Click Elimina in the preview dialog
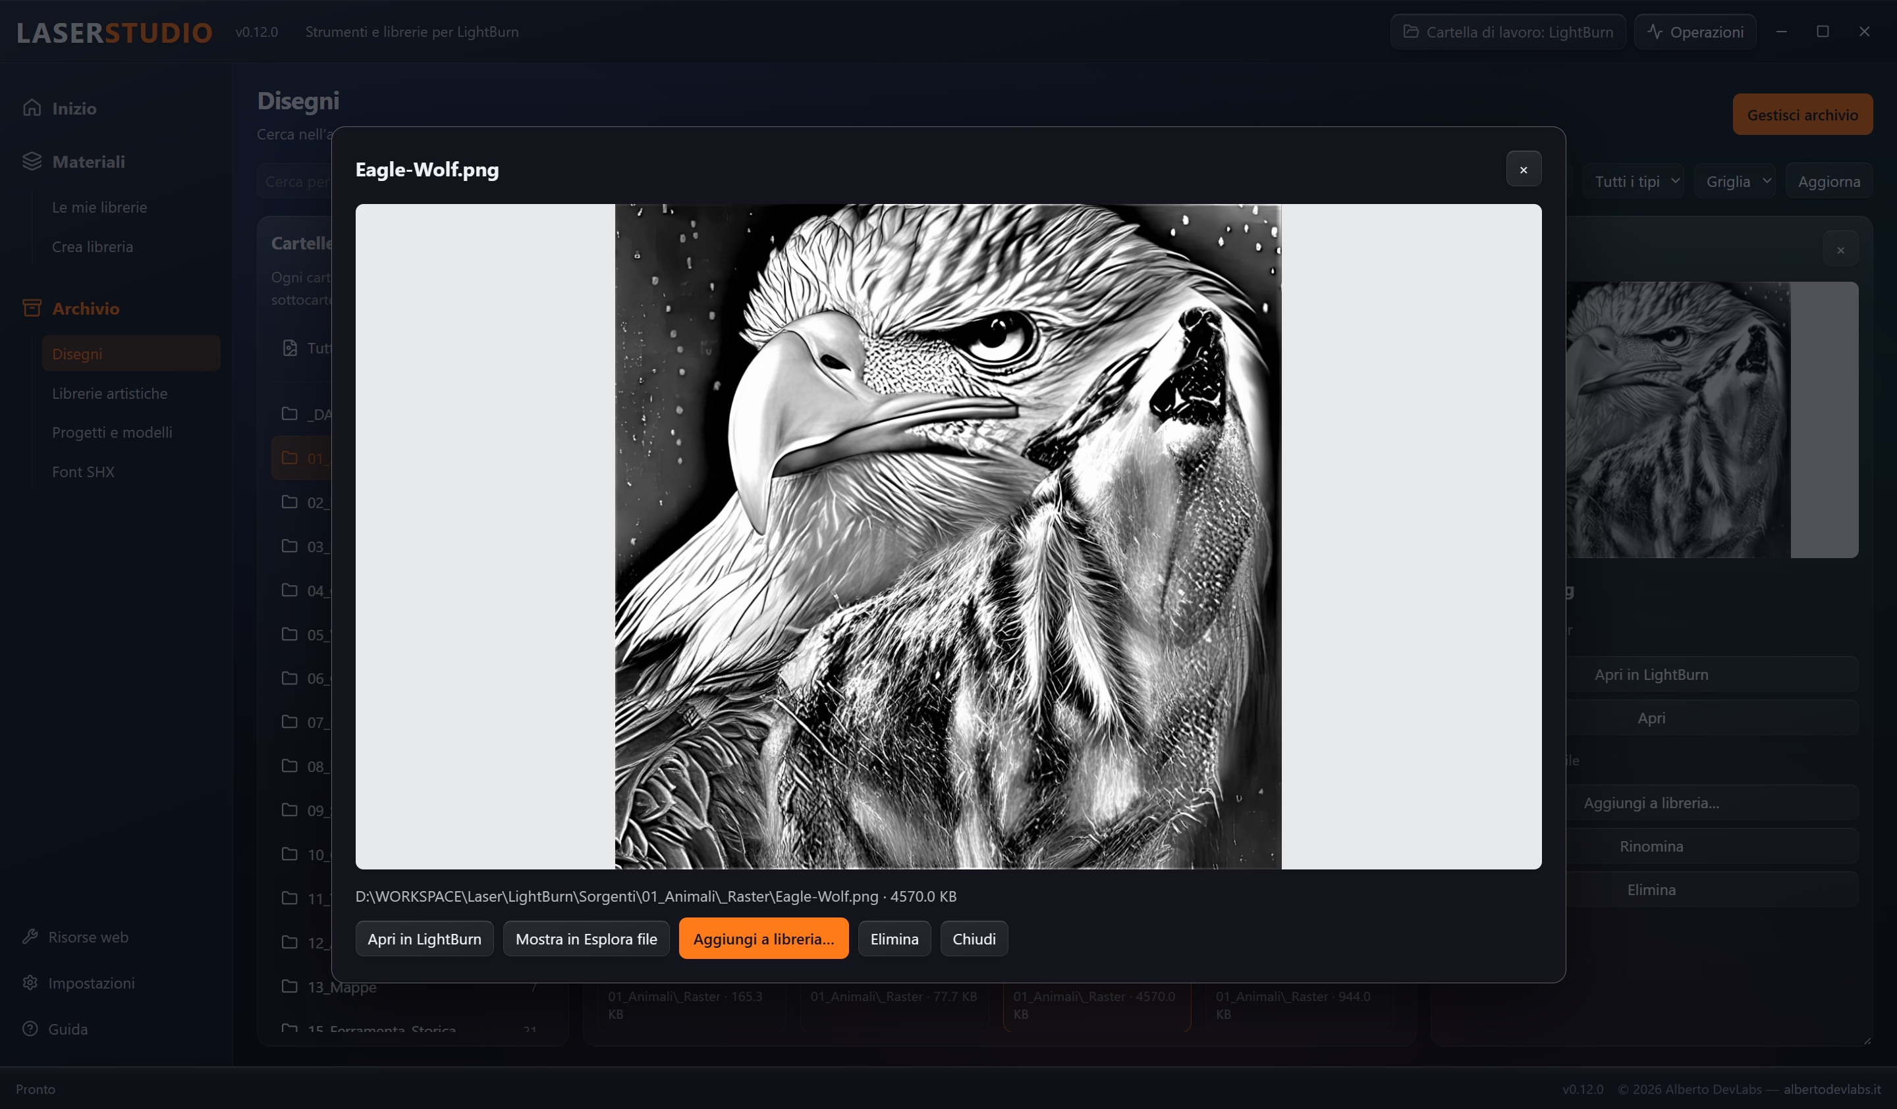Screen dimensions: 1897x1109 pos(894,939)
